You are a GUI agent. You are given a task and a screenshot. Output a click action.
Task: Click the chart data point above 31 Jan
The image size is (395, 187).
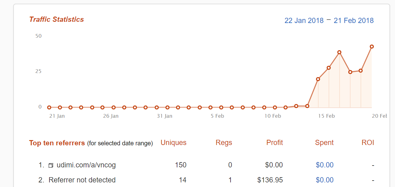tap(167, 107)
